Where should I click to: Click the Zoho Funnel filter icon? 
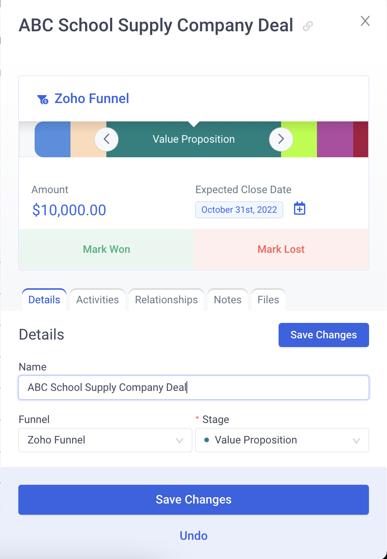(x=43, y=99)
